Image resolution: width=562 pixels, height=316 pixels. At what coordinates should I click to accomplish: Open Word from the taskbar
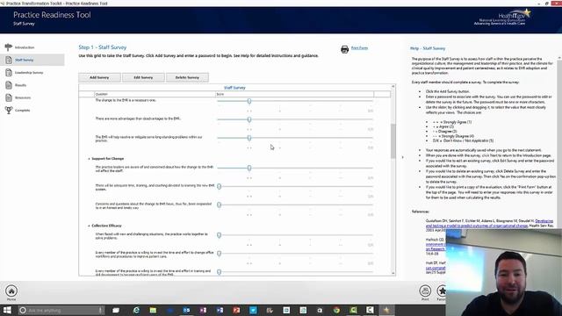tap(220, 310)
